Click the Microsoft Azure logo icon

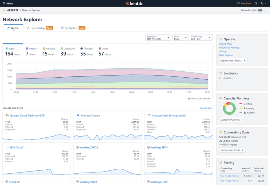tap(78, 115)
